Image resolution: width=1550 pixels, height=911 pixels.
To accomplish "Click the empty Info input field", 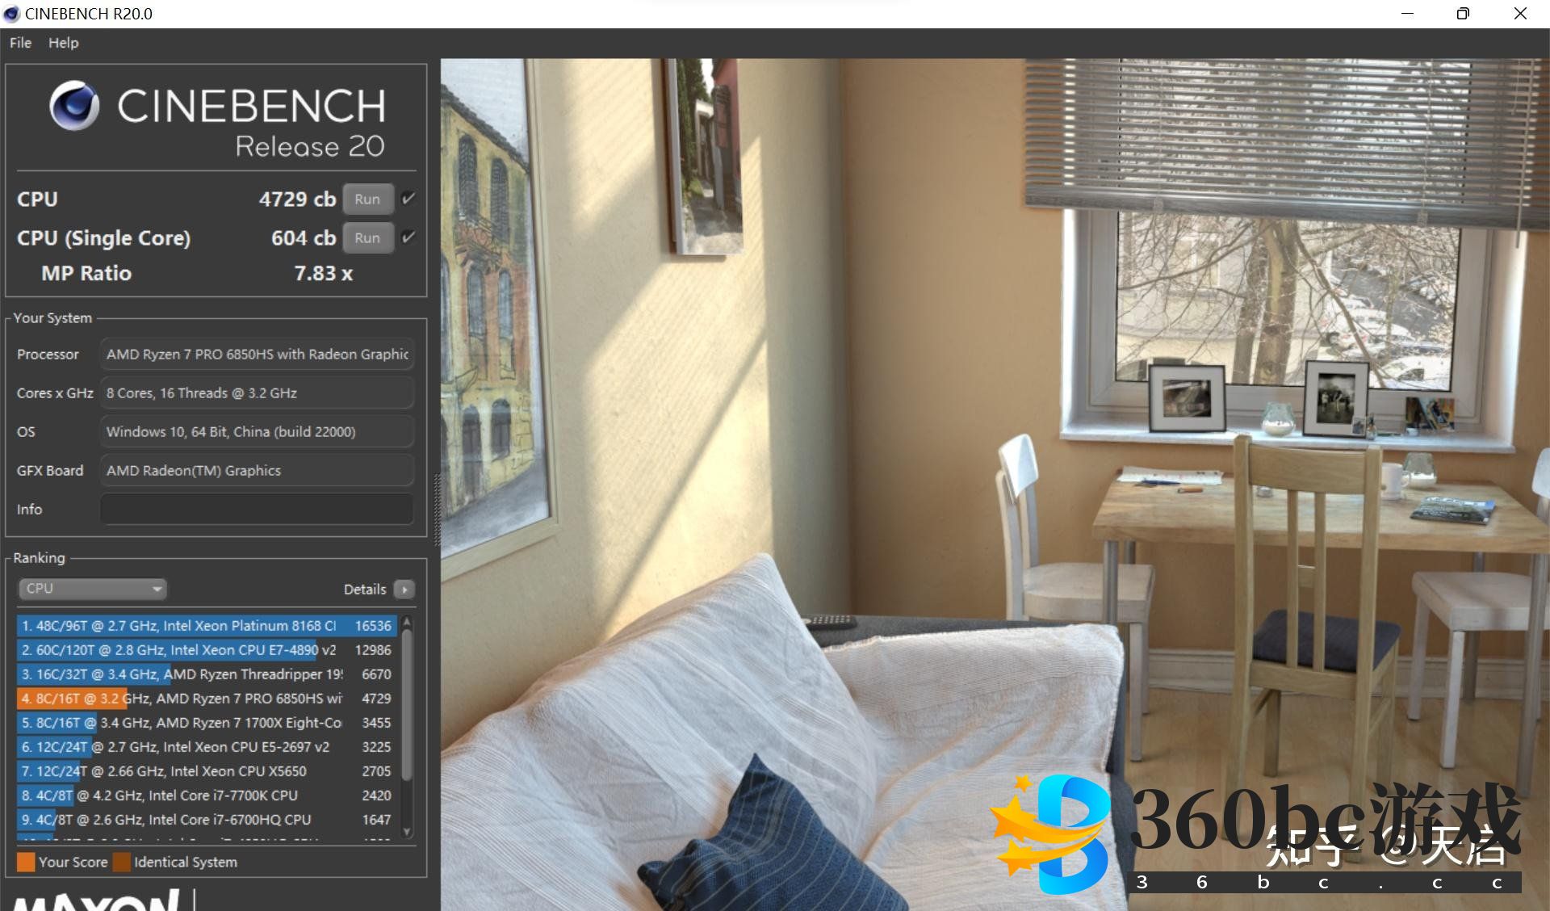I will pos(257,510).
